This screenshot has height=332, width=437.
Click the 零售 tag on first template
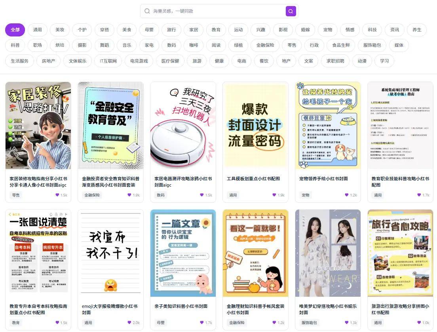(16, 195)
